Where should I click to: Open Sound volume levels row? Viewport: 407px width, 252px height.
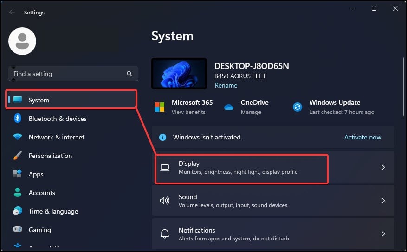click(273, 201)
